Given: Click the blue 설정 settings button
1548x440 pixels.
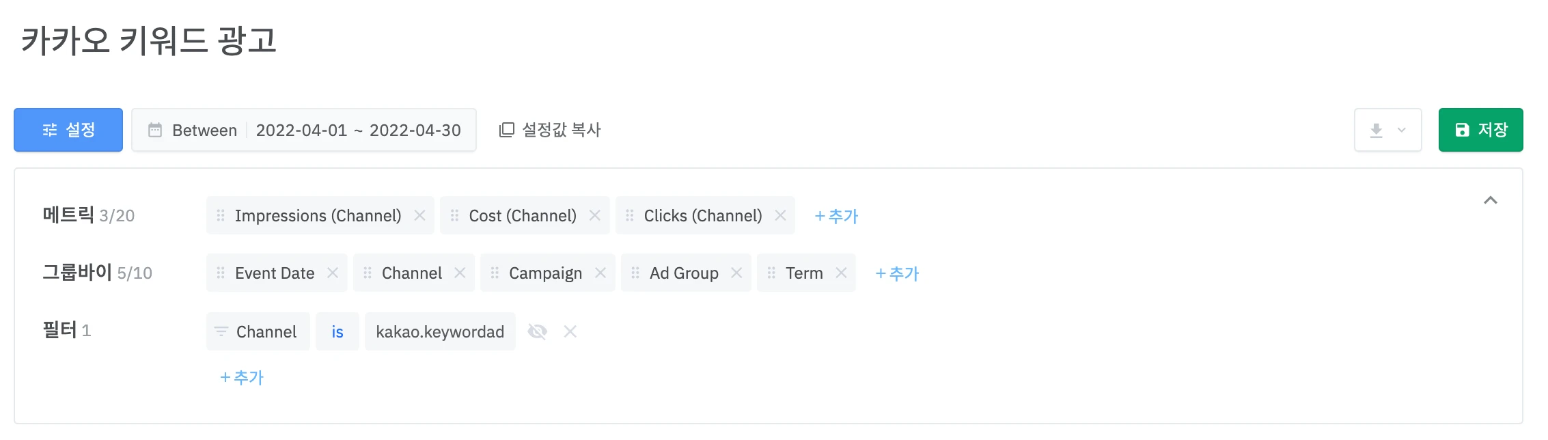Looking at the screenshot, I should point(68,130).
